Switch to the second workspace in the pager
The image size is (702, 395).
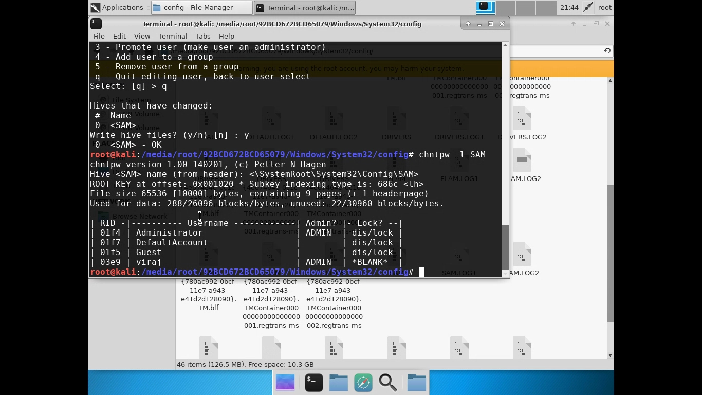pyautogui.click(x=506, y=7)
